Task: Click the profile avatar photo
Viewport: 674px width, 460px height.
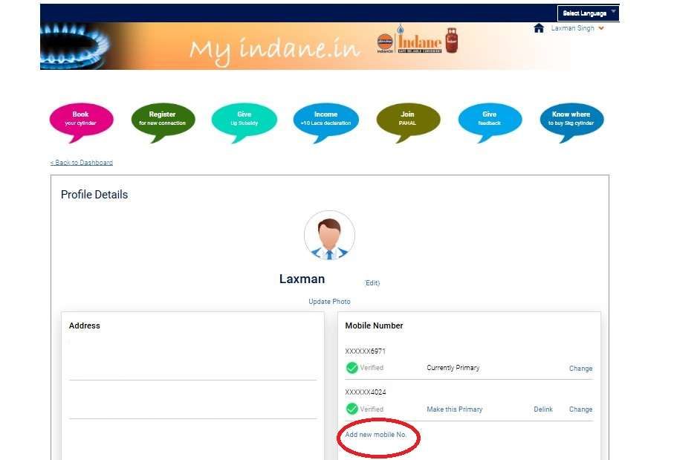Action: coord(329,236)
